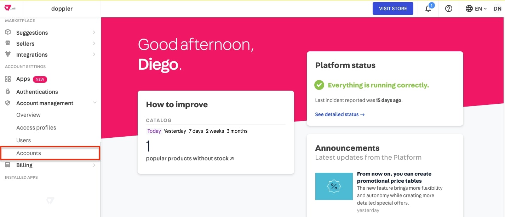Collapse the Account management section chevron
505x217 pixels.
coord(94,103)
